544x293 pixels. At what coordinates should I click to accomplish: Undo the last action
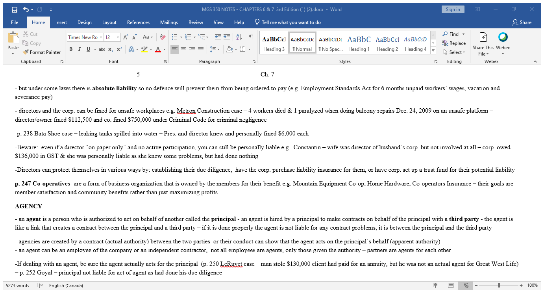point(26,9)
